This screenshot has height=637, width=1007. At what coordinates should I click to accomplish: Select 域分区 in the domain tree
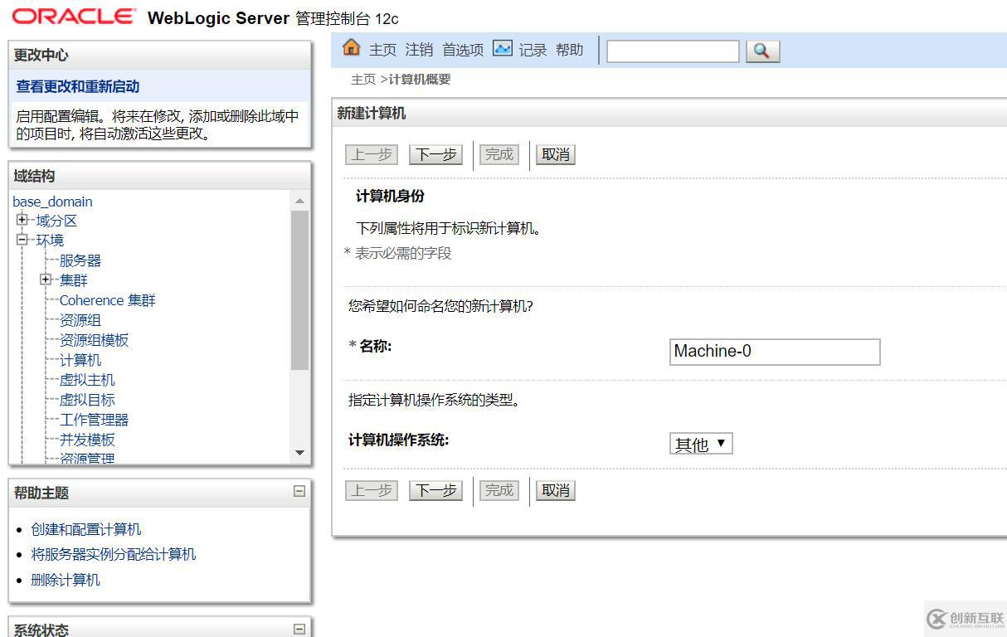point(56,221)
